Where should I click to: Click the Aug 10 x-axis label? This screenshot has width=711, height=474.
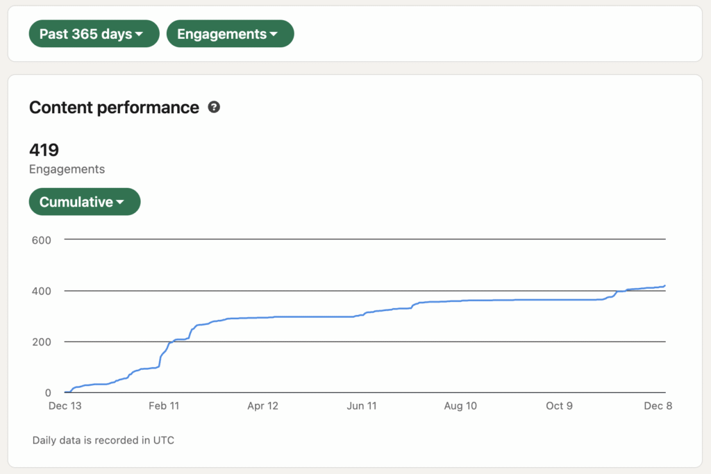click(x=460, y=406)
